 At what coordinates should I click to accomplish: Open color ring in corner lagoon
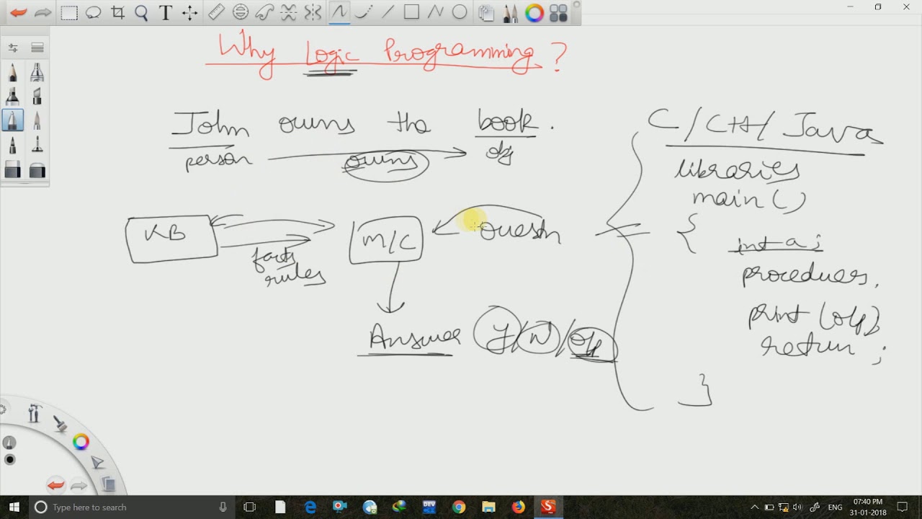[81, 442]
